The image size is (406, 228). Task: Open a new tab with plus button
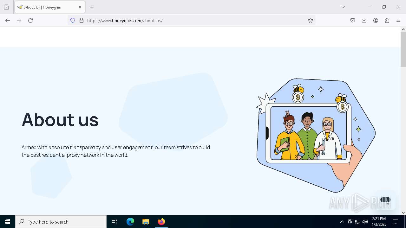92,7
